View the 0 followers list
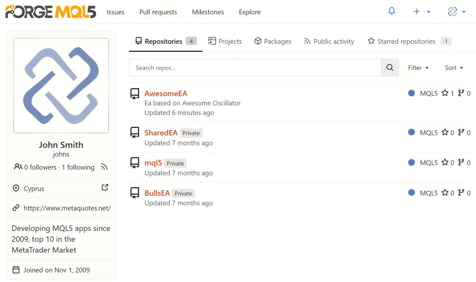Screen dimensions: 476x282 (x=40, y=167)
